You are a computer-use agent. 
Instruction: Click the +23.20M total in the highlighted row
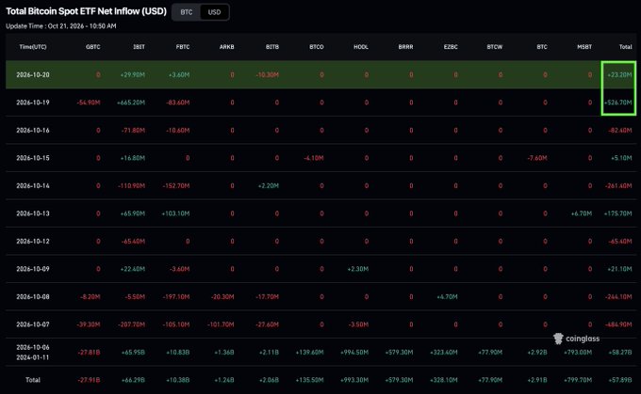click(619, 74)
